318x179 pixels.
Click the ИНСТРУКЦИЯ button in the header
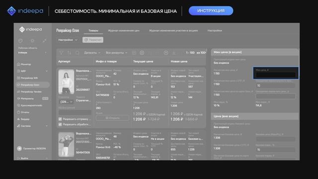point(211,11)
